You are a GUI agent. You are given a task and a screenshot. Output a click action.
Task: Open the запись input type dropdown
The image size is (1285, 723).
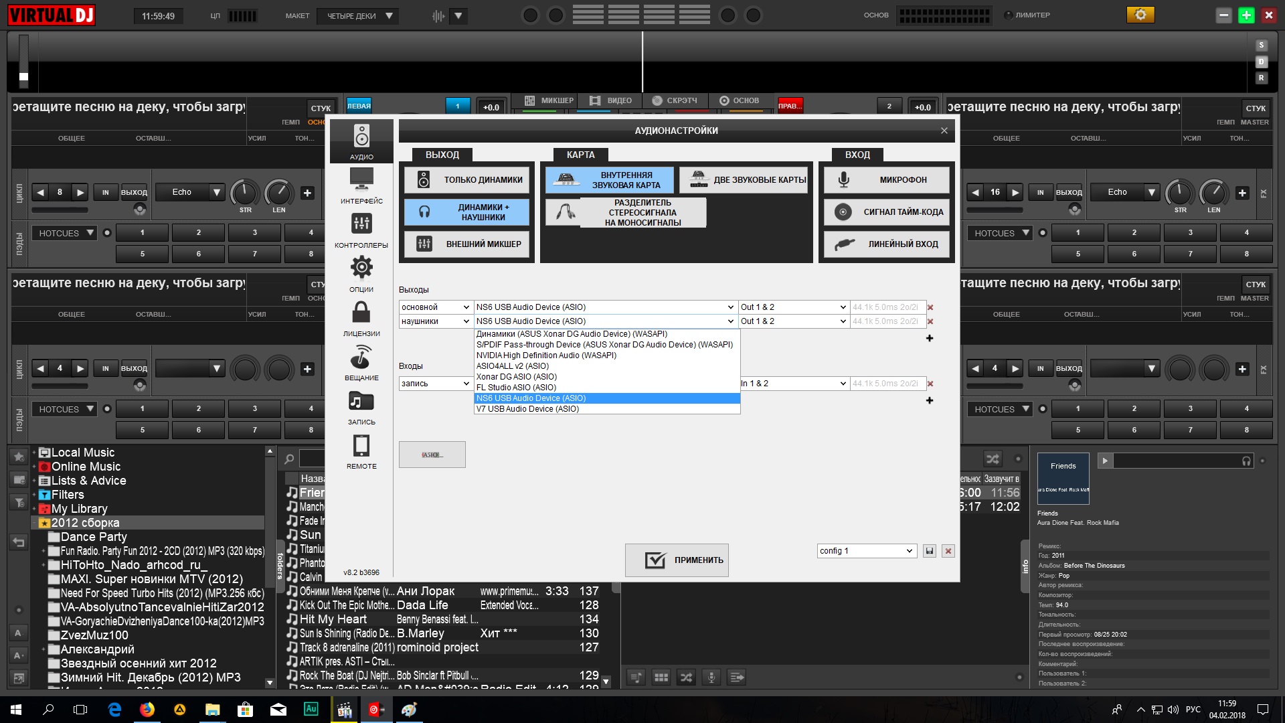coord(436,384)
